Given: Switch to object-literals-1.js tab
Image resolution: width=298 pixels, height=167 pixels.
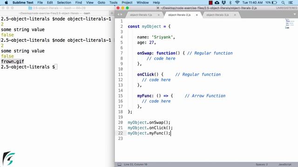Looking at the screenshot, I should [141, 15].
